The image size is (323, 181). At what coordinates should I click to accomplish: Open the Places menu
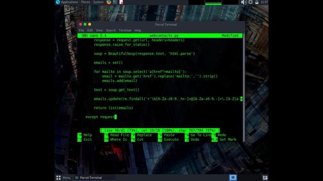[85, 2]
